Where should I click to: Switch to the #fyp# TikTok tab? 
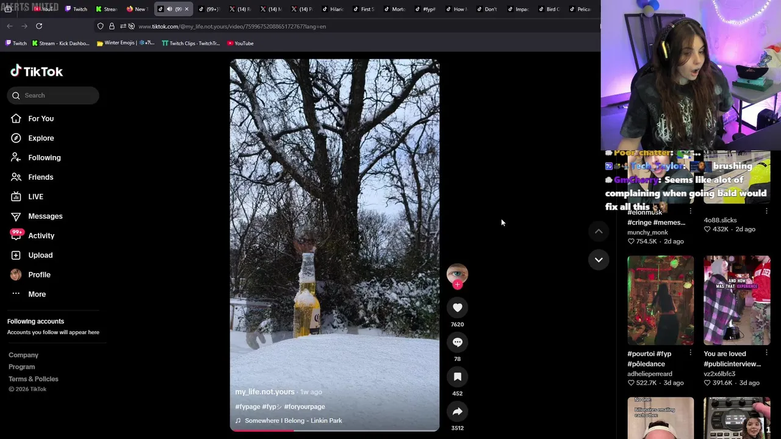coord(425,9)
